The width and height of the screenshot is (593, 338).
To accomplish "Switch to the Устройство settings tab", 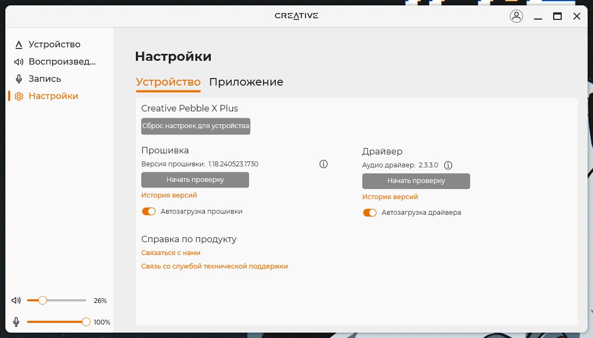I will (x=168, y=82).
